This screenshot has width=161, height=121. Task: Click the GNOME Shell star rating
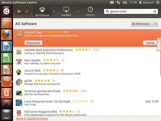(52, 32)
